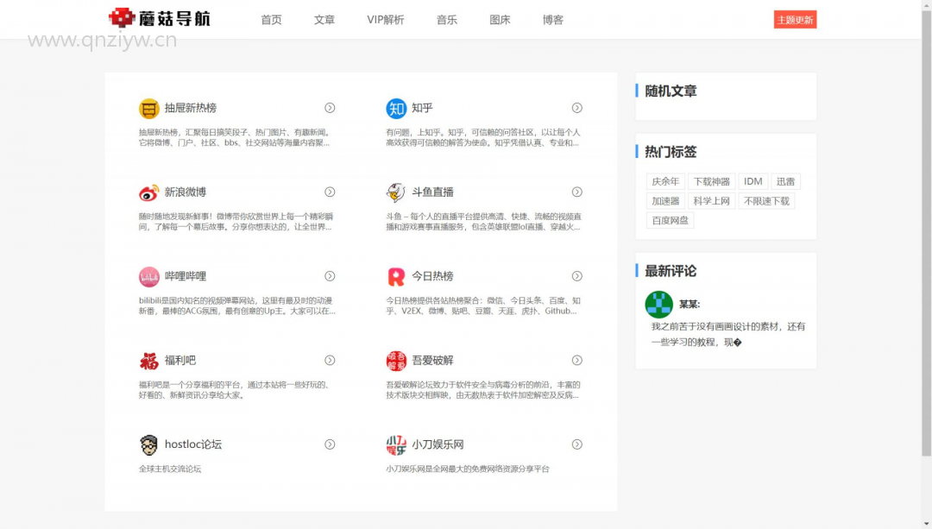Viewport: 932px width, 529px height.
Task: Open the 斗鱼直播 title link
Action: tap(432, 192)
